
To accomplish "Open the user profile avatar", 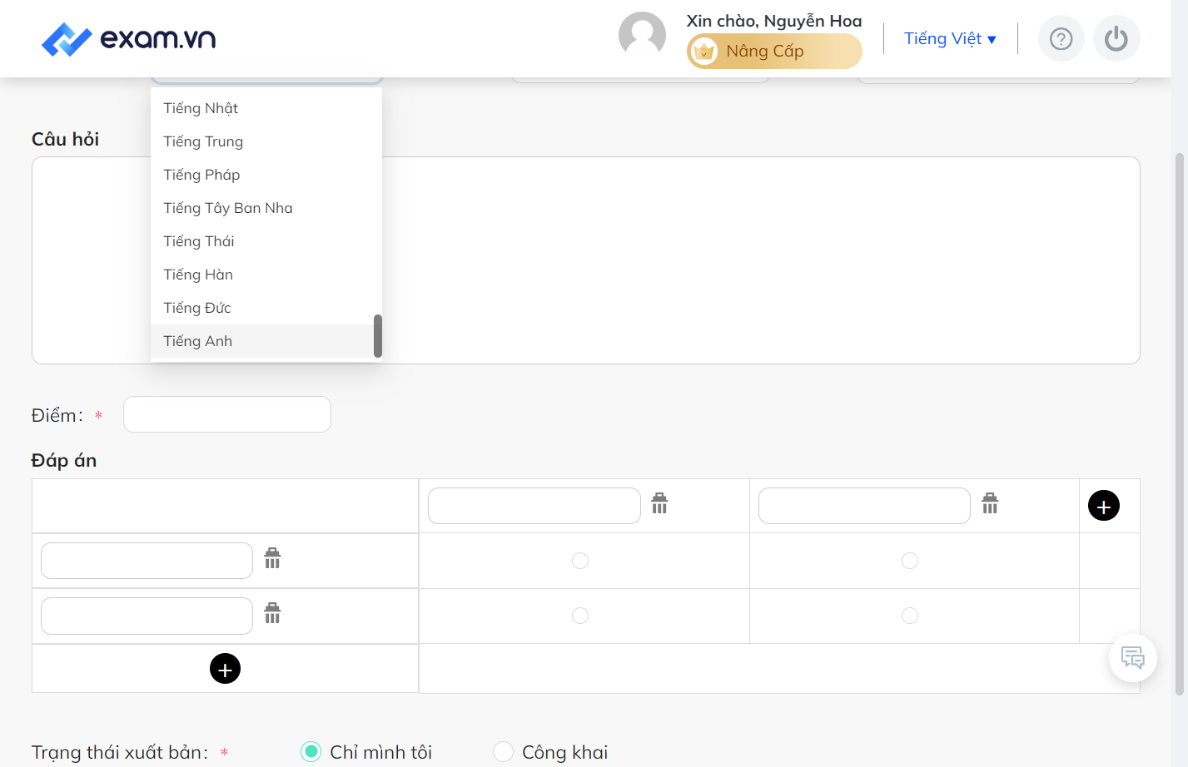I will click(x=642, y=36).
